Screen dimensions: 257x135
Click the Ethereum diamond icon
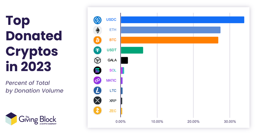coord(98,30)
